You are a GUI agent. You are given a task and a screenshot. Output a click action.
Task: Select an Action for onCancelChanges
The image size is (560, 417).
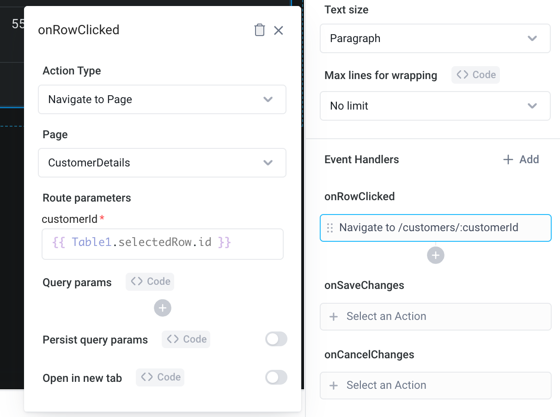click(435, 386)
